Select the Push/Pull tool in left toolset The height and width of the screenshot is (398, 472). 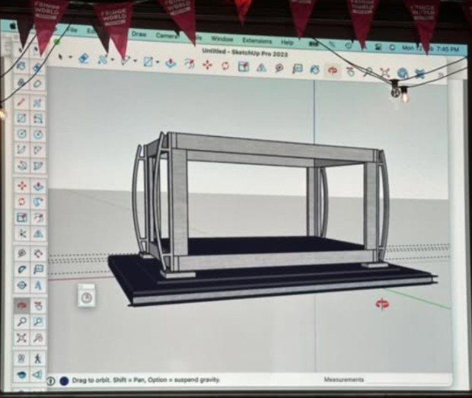coord(37,186)
